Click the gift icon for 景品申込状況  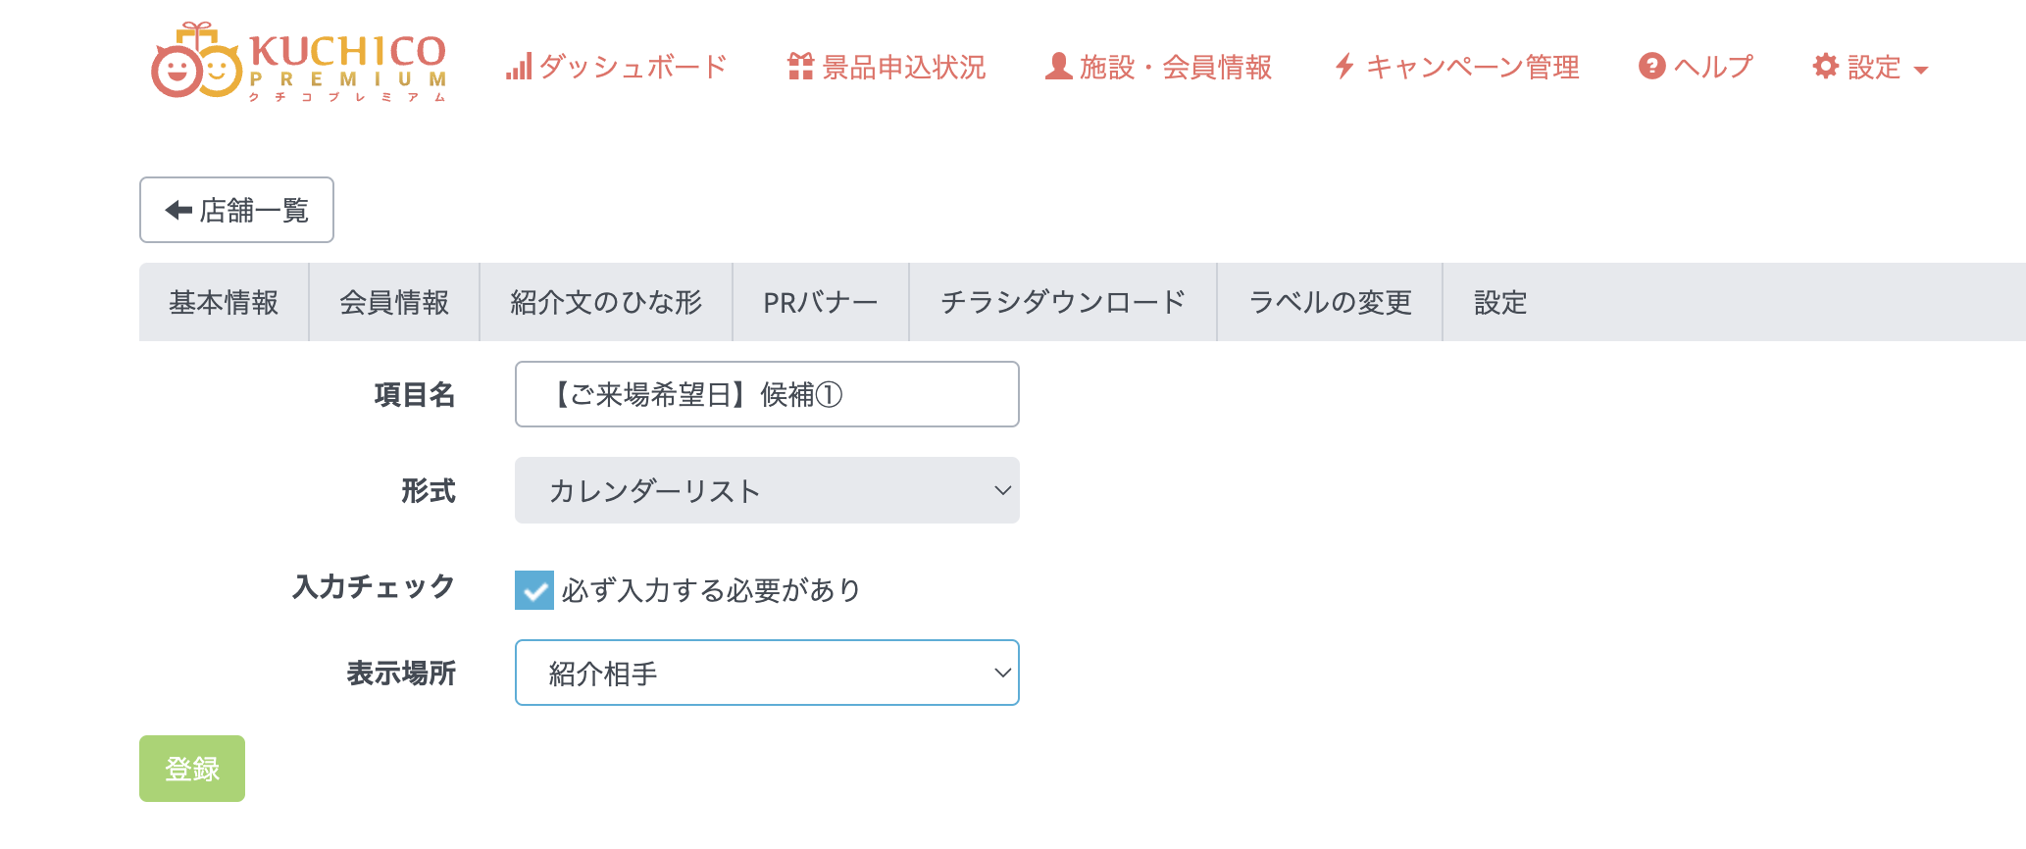(x=800, y=67)
